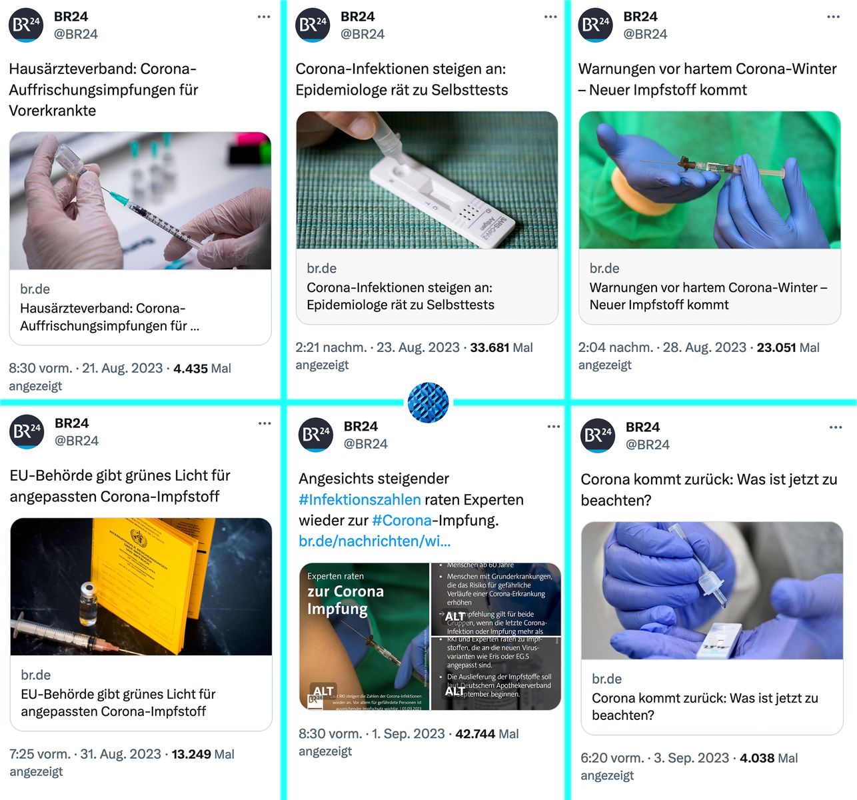Click BR24 avatar on the EU-Behörde tweet
This screenshot has width=857, height=800.
[x=27, y=432]
